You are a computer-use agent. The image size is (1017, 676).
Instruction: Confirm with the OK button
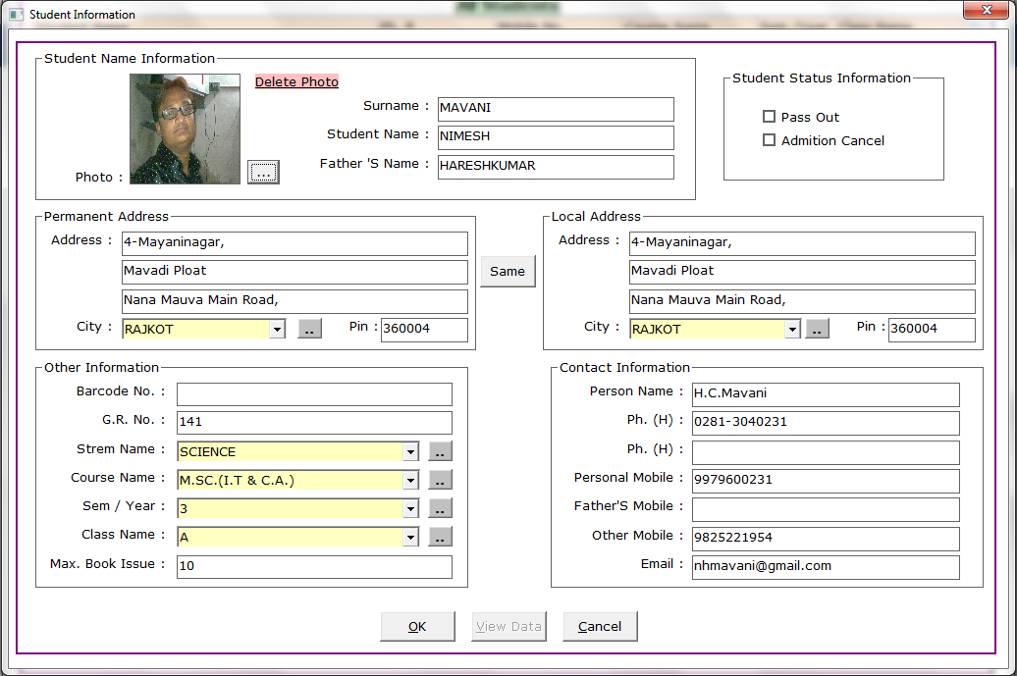(x=417, y=626)
